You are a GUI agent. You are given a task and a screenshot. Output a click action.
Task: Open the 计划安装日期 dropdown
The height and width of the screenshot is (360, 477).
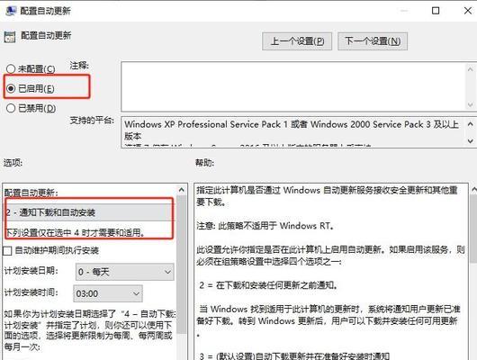click(x=125, y=272)
